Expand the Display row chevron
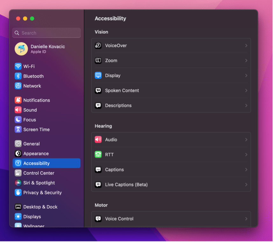 [246, 75]
